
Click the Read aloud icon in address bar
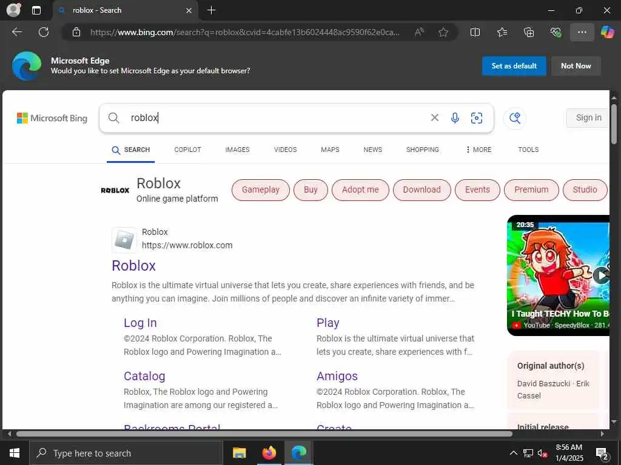[419, 32]
